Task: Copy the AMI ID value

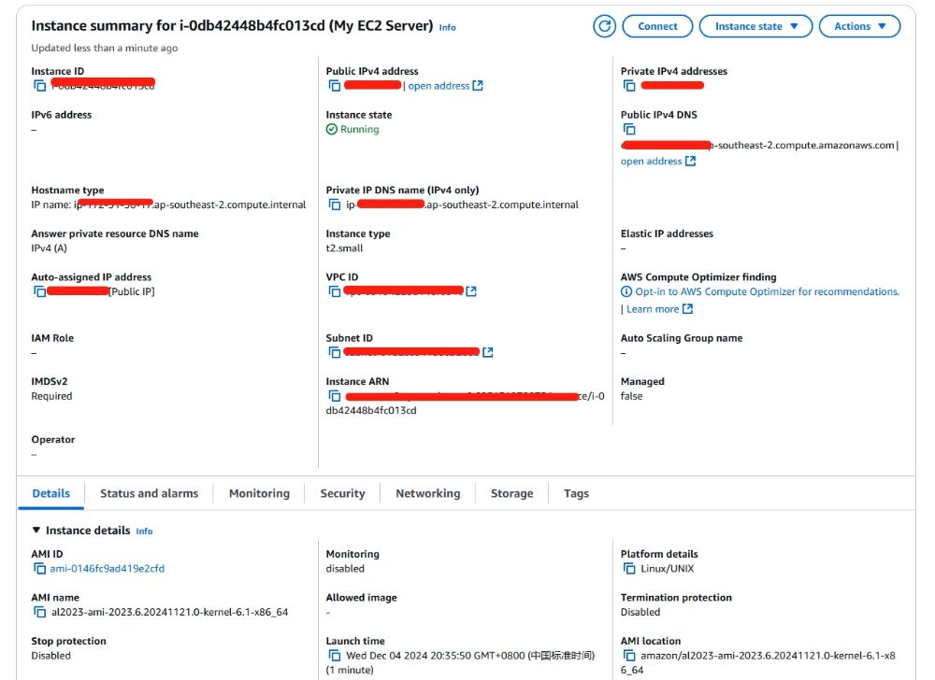Action: pos(39,569)
